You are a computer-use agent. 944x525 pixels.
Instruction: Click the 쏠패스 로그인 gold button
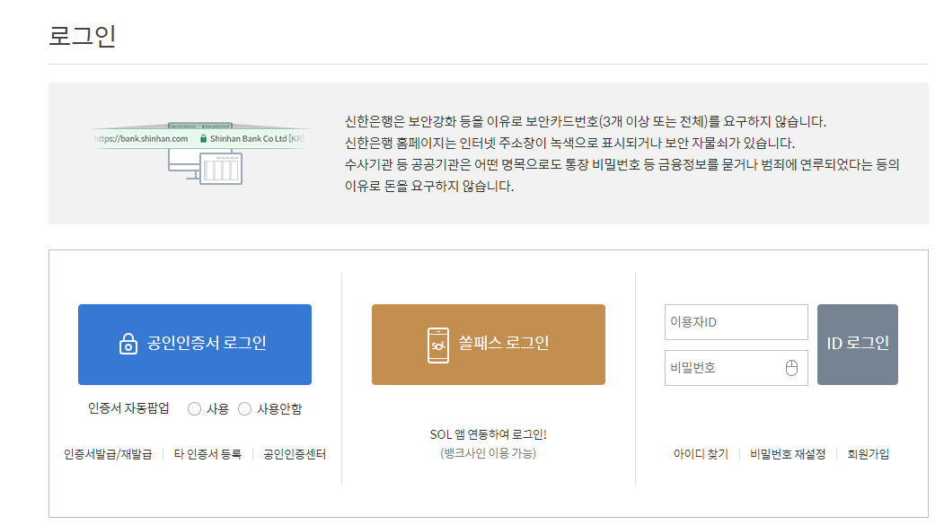489,345
